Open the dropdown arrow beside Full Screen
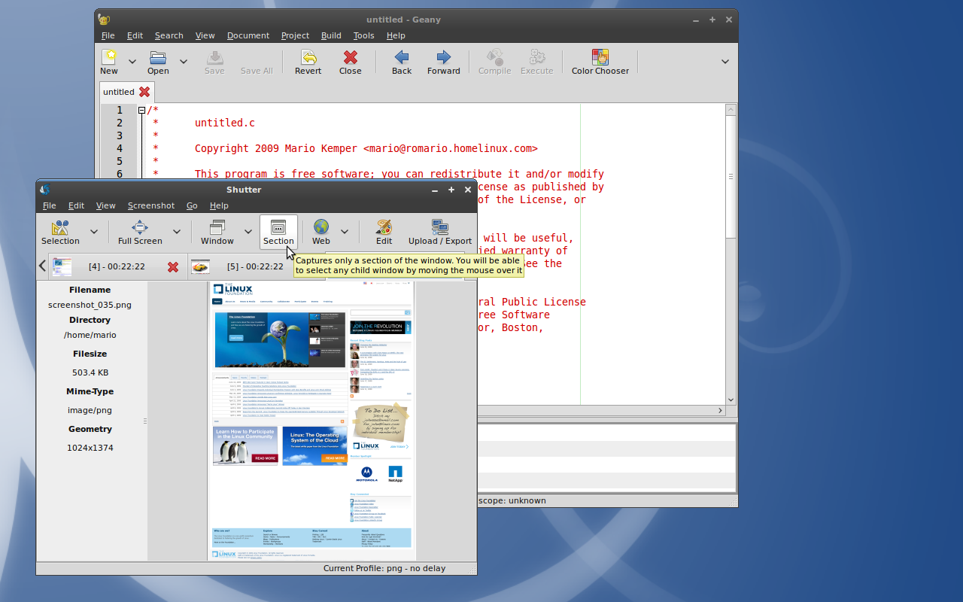 click(x=177, y=232)
